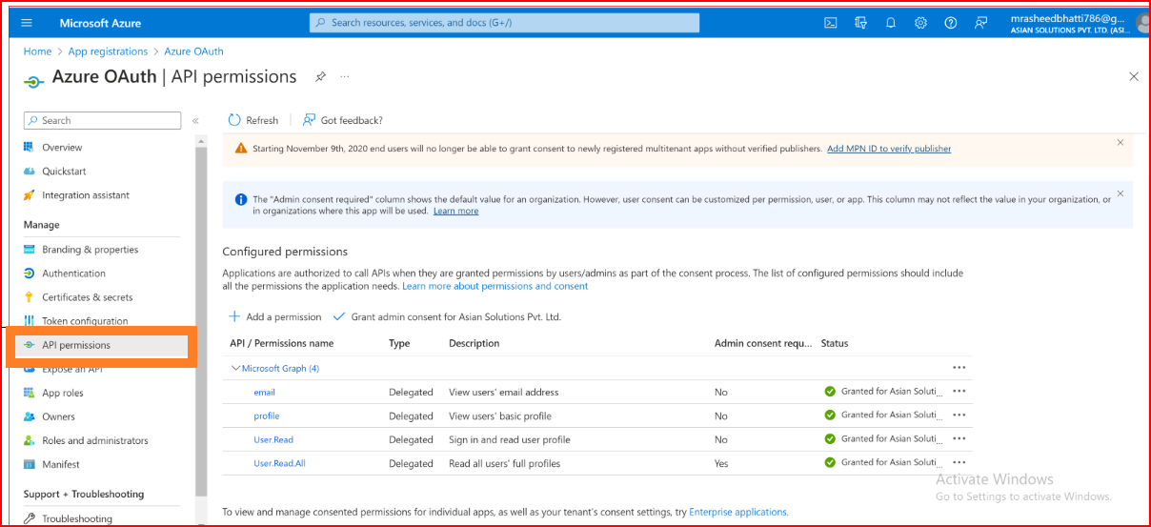
Task: Click the top search resources box
Action: point(504,23)
